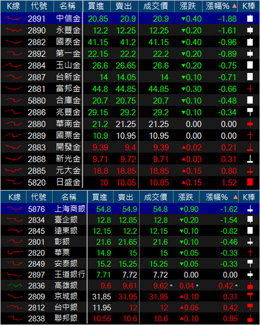Select stock code 2890
This screenshot has height=325, width=260.
36,30
